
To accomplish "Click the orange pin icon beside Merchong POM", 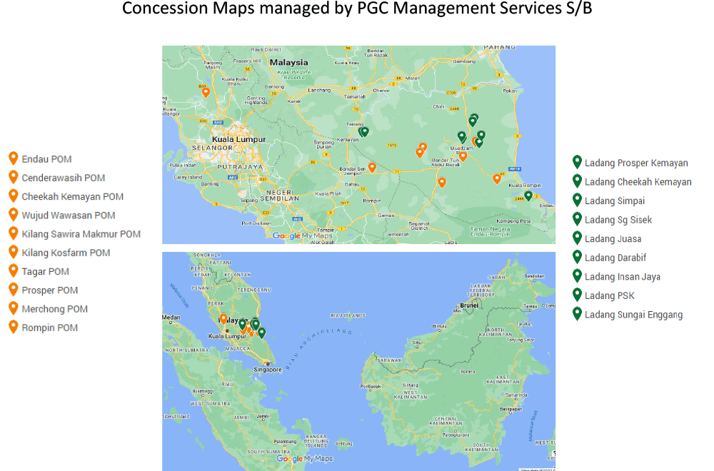I will [x=13, y=308].
